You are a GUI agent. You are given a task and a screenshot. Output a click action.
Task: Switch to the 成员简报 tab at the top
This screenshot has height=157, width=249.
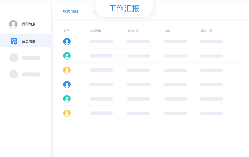click(70, 11)
